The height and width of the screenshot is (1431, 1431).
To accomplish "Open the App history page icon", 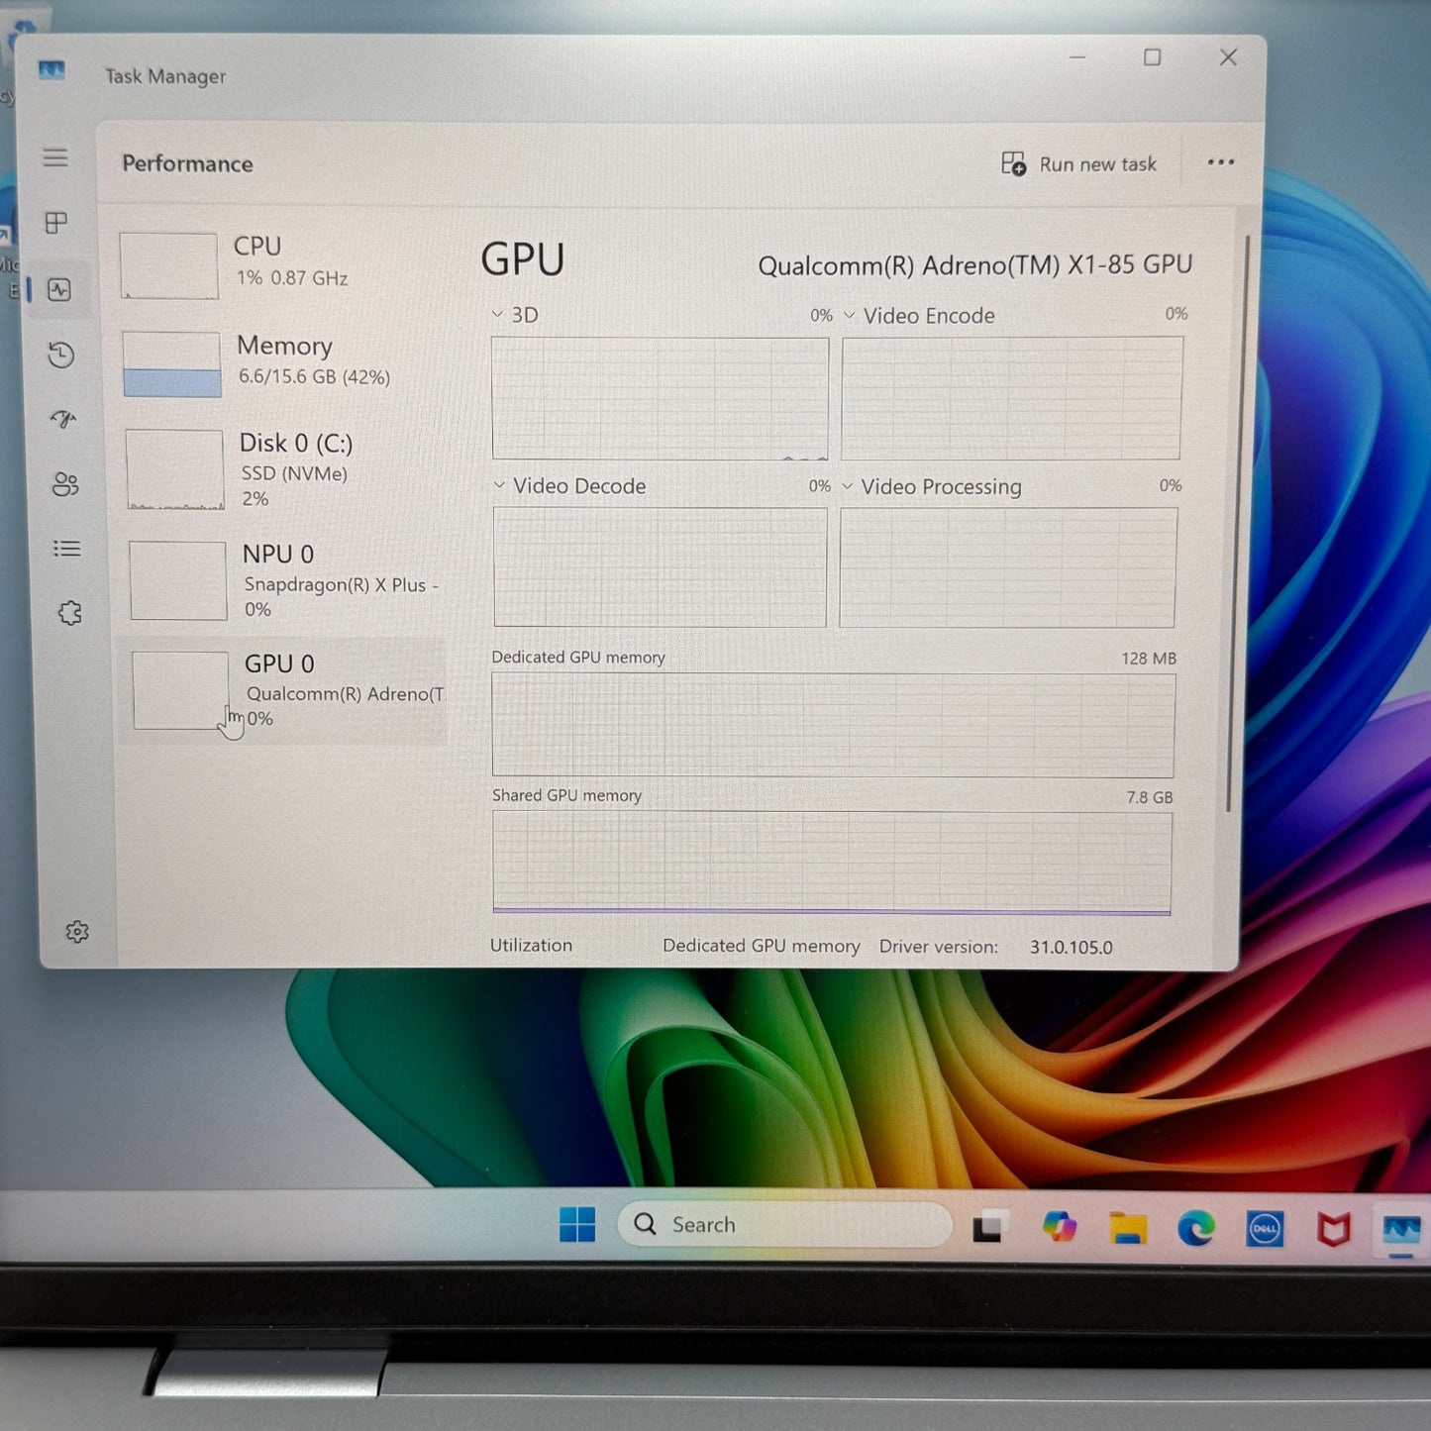I will tap(61, 355).
